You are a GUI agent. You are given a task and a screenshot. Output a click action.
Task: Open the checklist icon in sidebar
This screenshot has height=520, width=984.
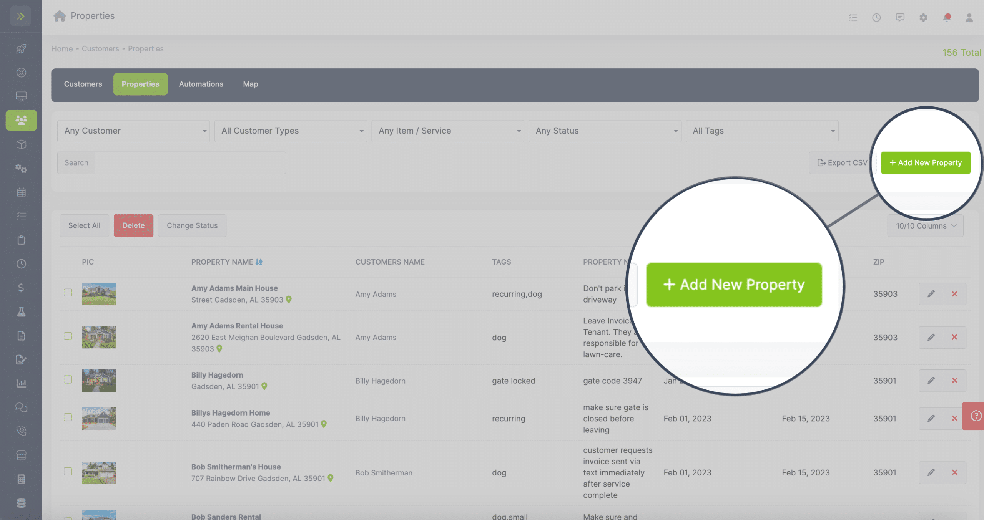[x=21, y=216]
